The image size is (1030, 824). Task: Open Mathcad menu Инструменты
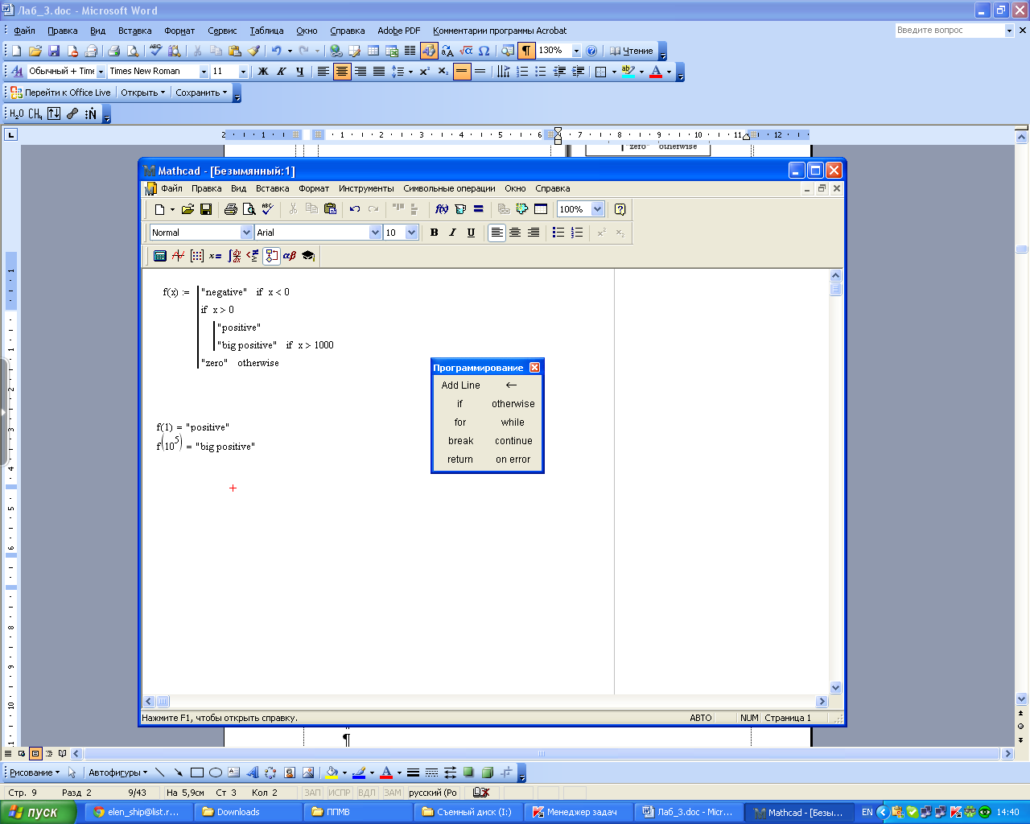click(366, 188)
